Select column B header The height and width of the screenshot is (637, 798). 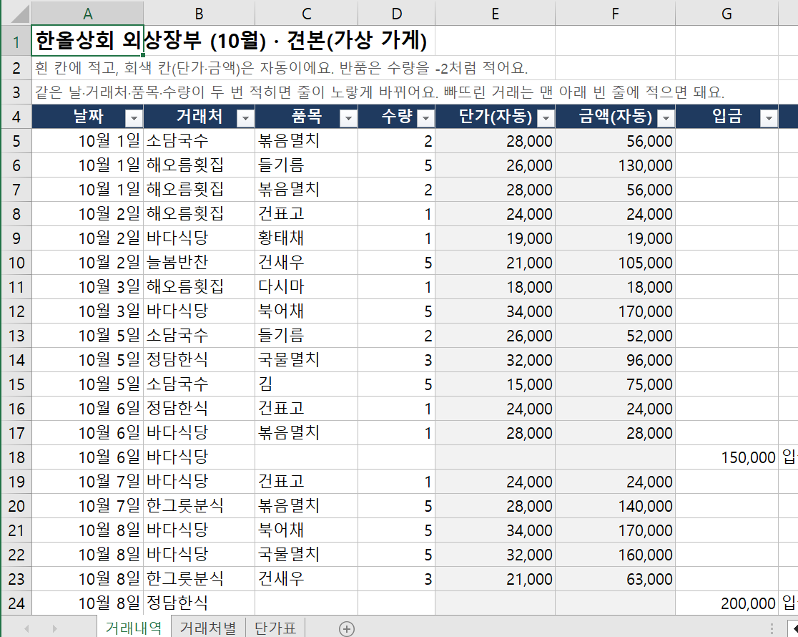coord(199,14)
